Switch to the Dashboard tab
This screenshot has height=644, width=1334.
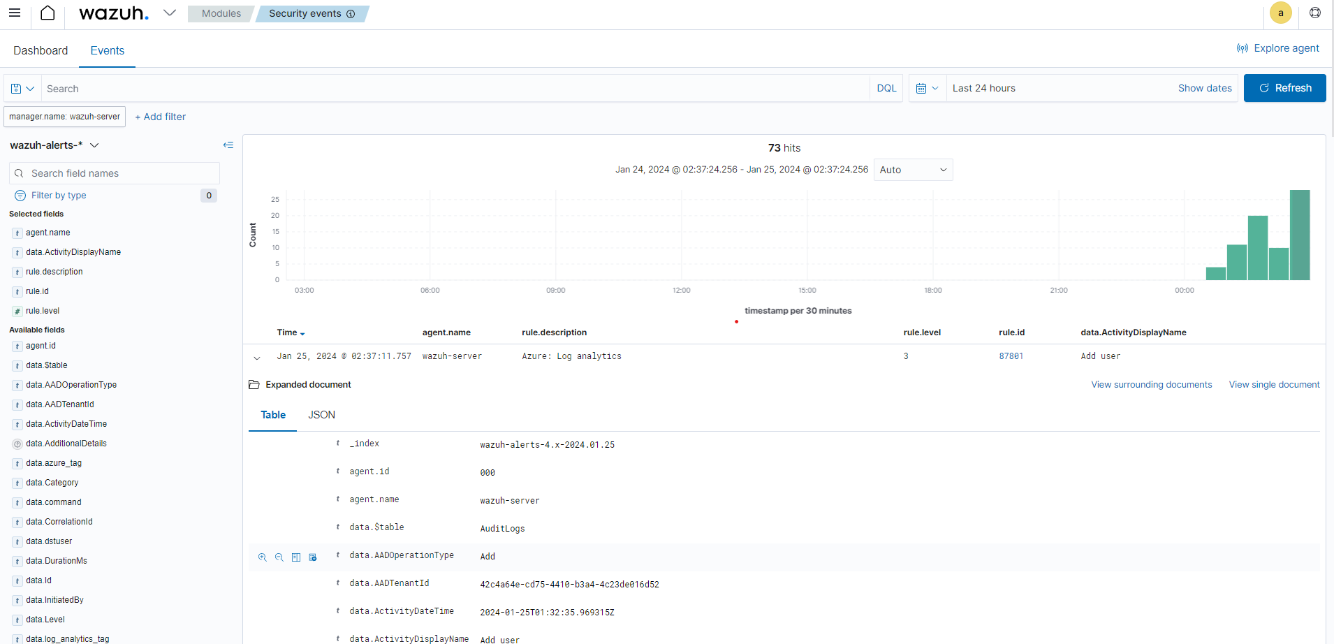[x=41, y=50]
